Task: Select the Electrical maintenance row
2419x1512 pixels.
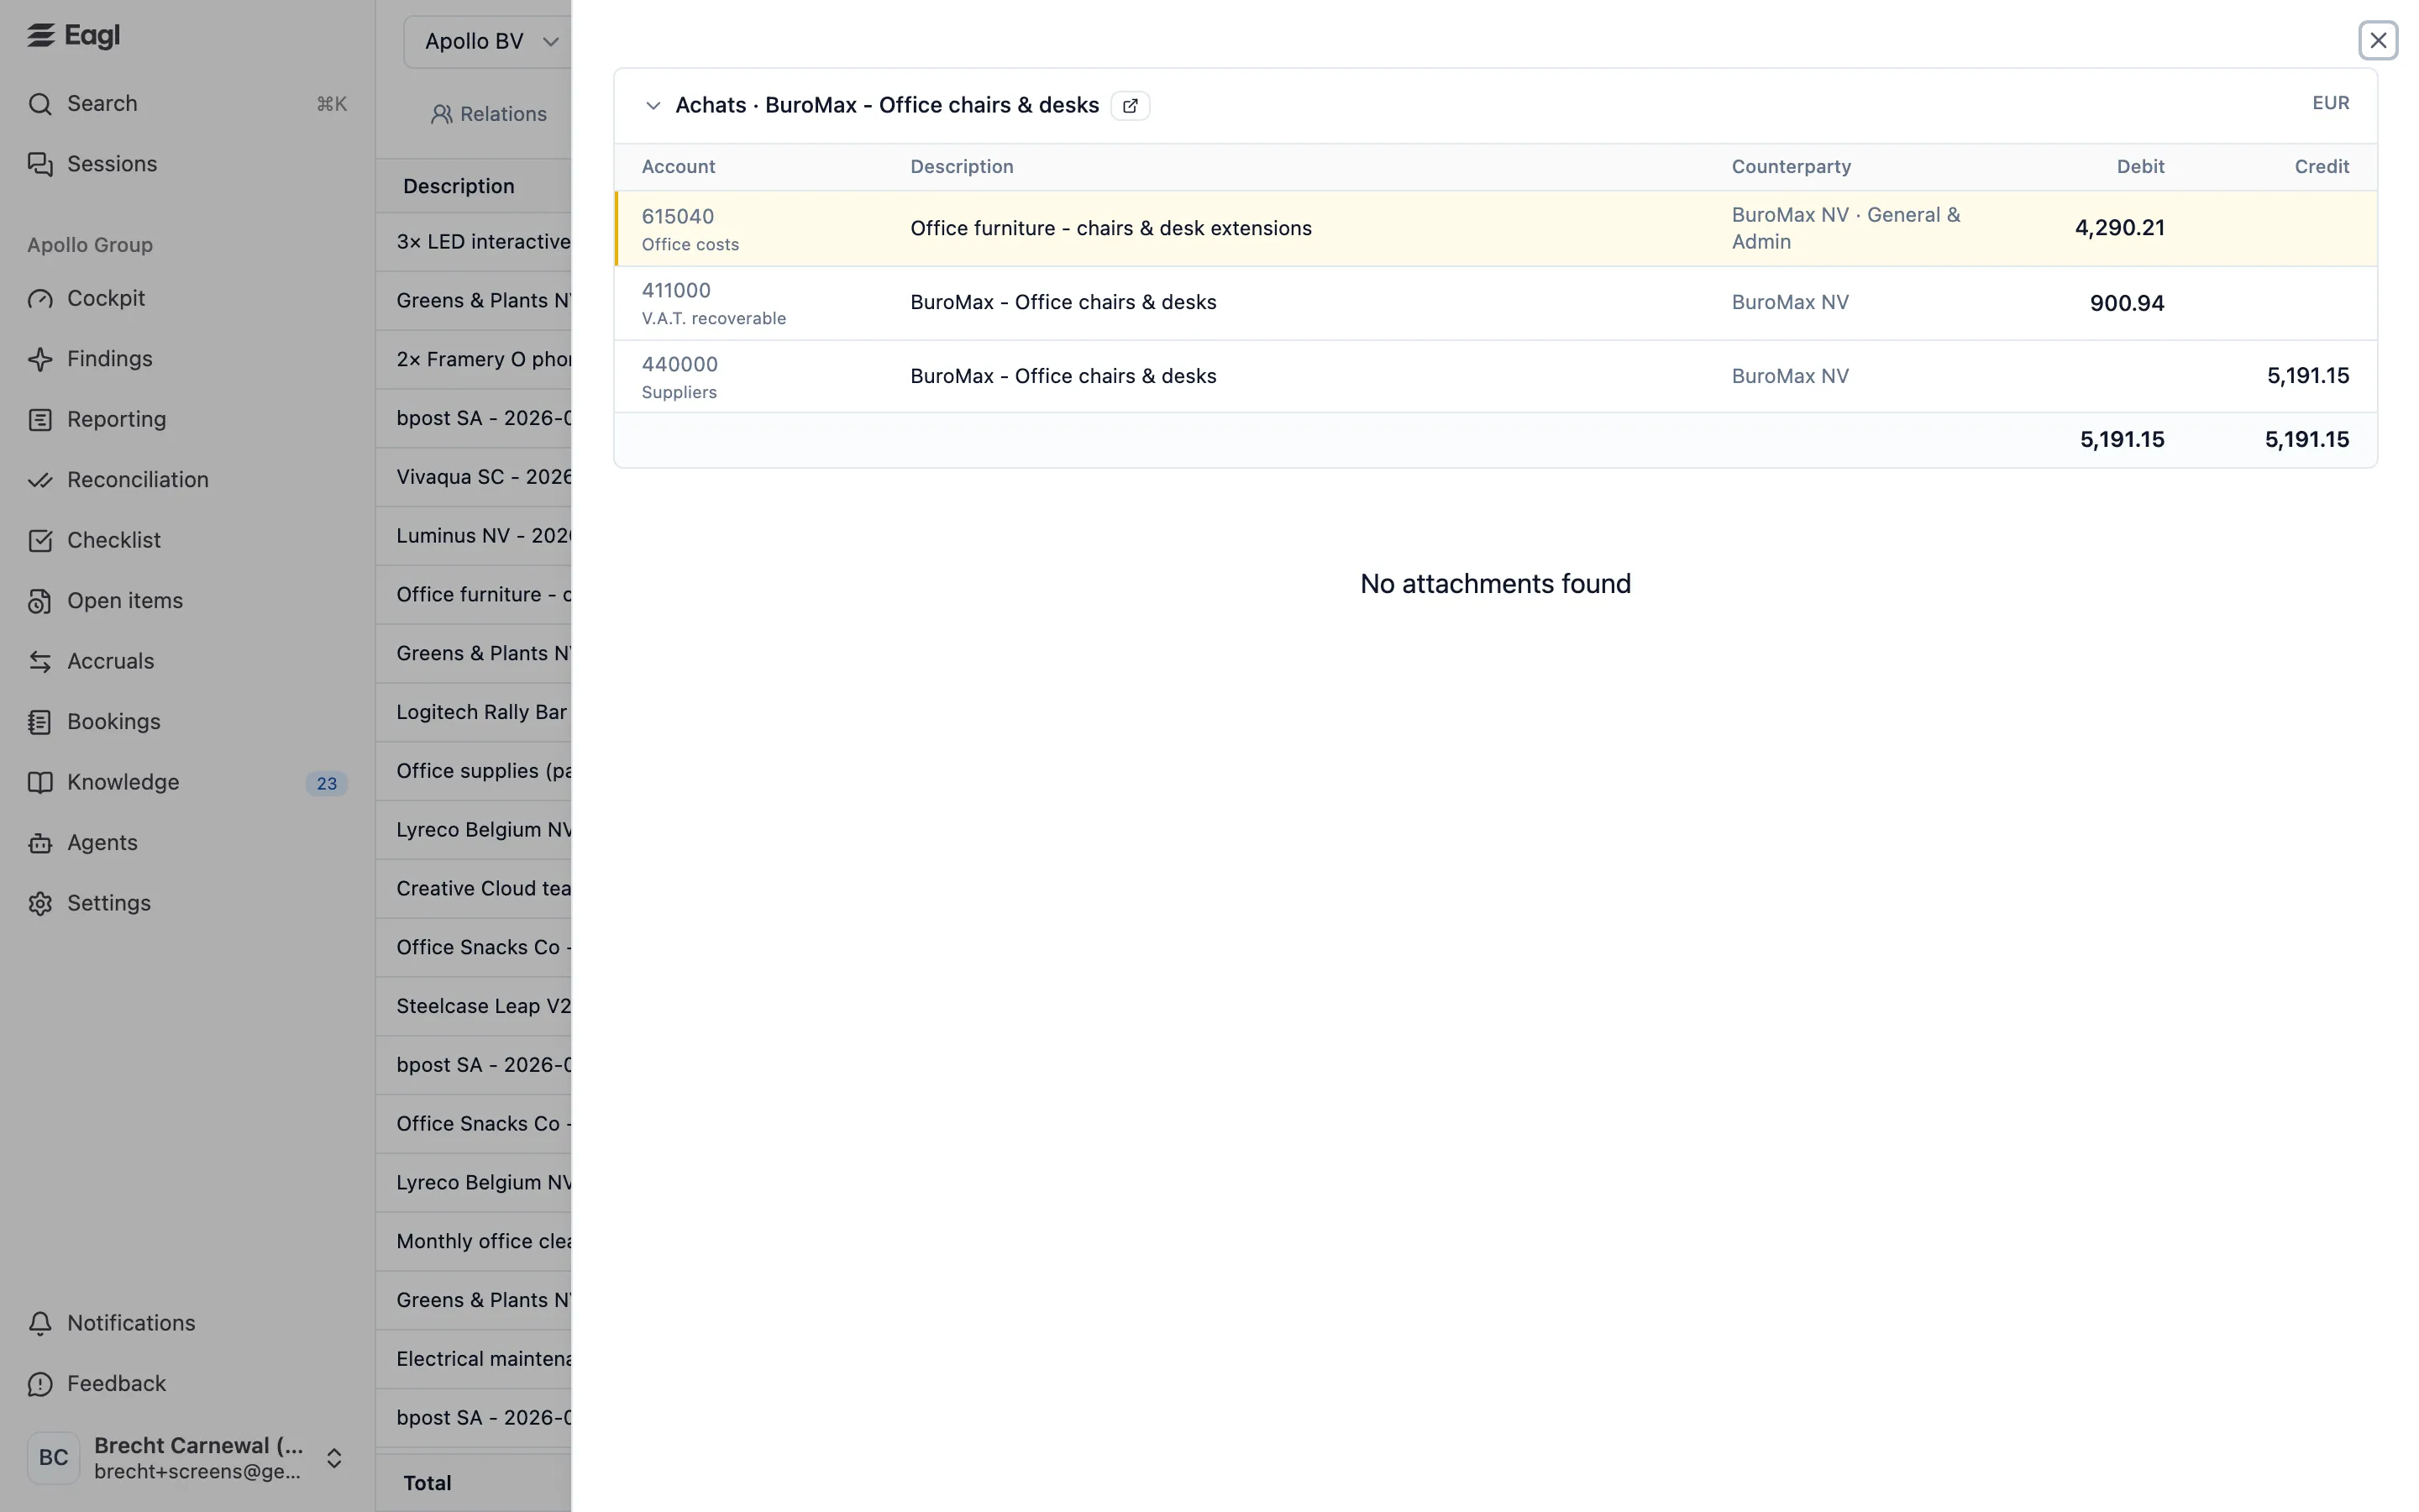Action: pos(474,1360)
